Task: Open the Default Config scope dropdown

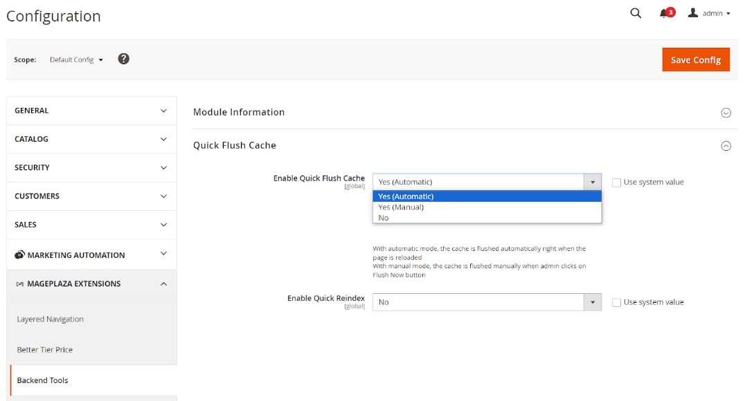Action: point(76,59)
